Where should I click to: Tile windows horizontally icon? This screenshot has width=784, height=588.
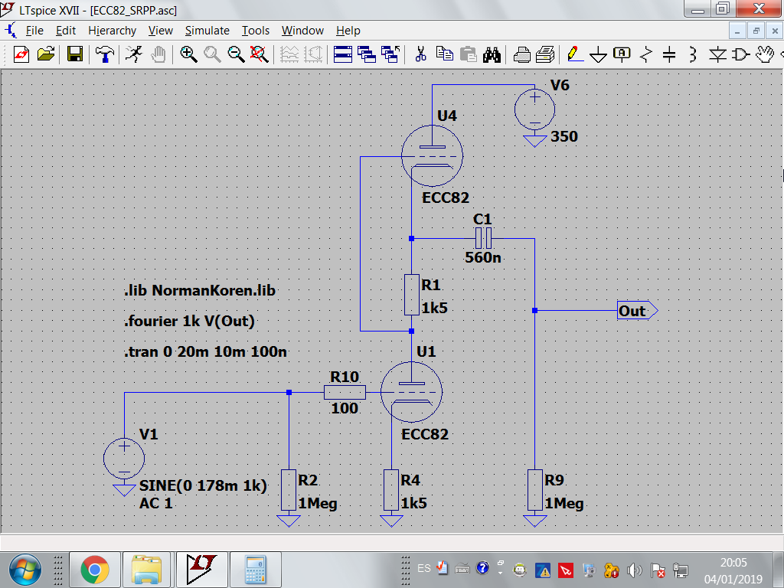pyautogui.click(x=342, y=54)
